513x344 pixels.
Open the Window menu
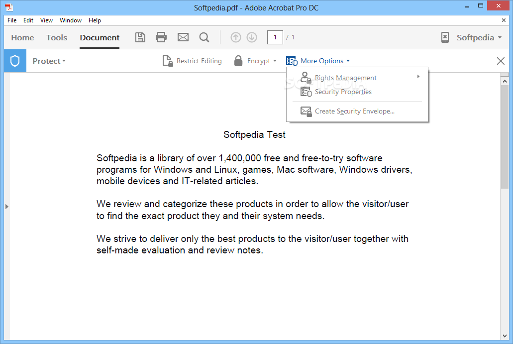coord(70,20)
